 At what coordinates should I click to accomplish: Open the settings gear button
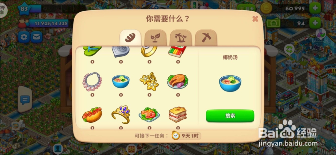24,37
